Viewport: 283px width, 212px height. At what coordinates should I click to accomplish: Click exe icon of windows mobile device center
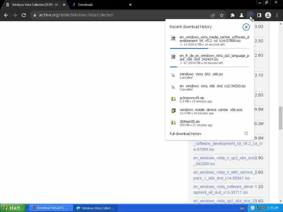(x=173, y=110)
